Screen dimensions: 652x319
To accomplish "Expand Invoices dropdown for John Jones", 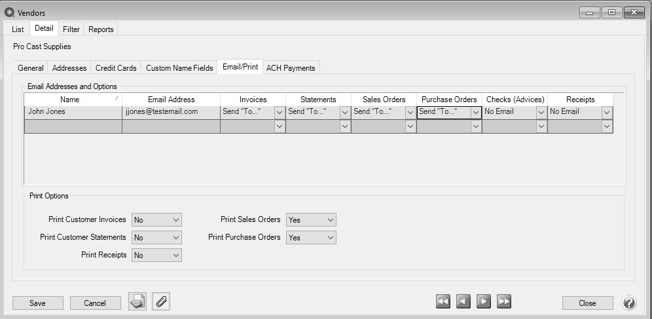I will [x=280, y=112].
